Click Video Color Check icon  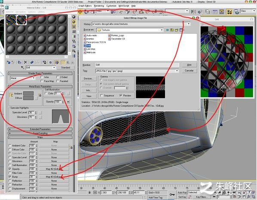[x=74, y=36]
